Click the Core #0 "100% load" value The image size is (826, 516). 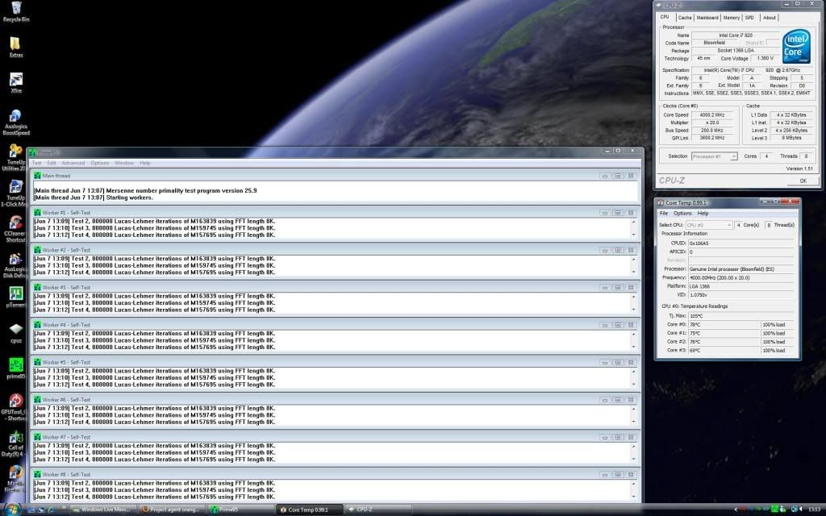[x=778, y=325]
